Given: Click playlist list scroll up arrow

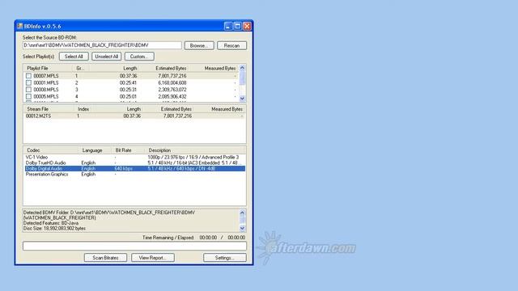Looking at the screenshot, I should click(x=242, y=68).
